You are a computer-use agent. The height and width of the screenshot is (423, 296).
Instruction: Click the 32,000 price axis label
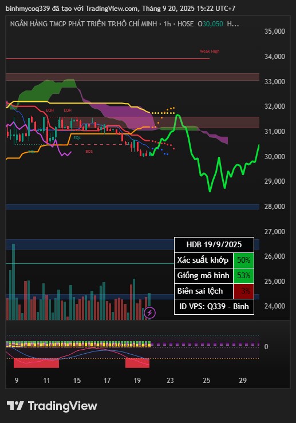point(274,106)
